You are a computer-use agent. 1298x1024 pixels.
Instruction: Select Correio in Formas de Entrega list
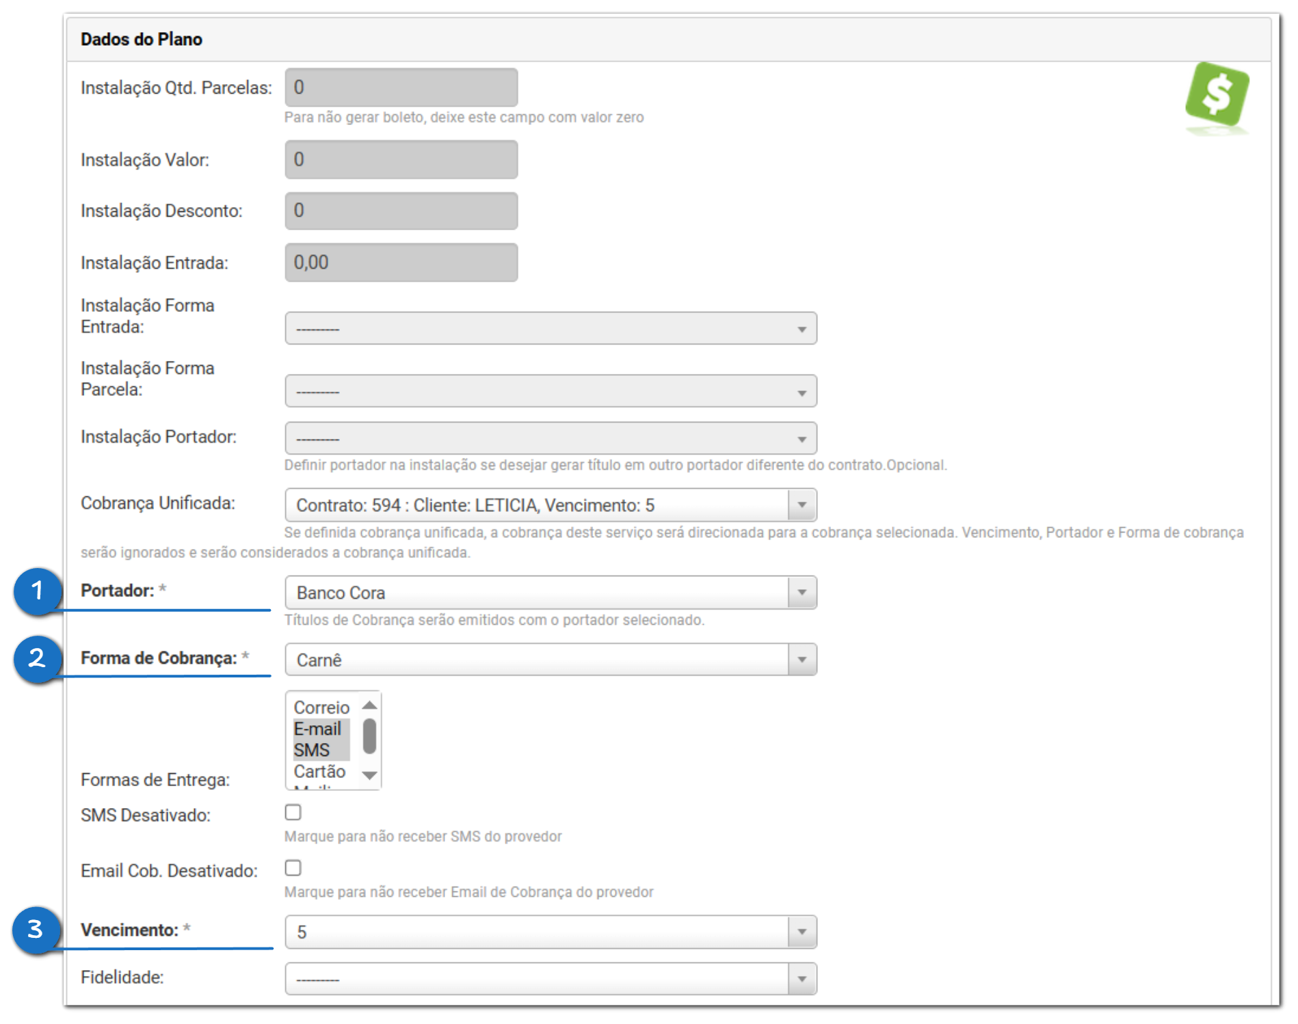(x=321, y=708)
